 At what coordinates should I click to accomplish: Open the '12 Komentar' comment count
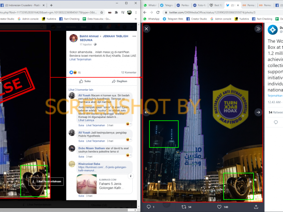click(129, 72)
